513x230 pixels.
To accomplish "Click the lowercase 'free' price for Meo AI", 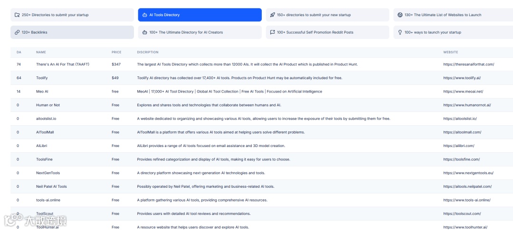I will coord(115,92).
